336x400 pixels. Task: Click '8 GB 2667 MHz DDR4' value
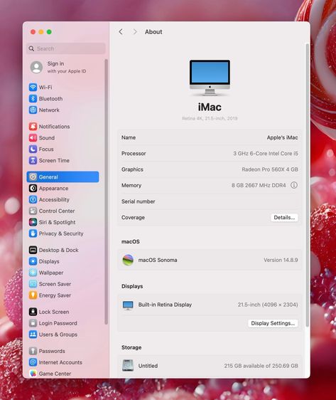(x=259, y=185)
